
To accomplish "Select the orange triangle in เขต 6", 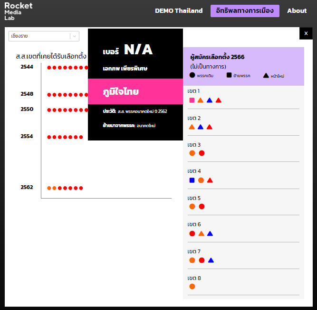I will 201,234.
